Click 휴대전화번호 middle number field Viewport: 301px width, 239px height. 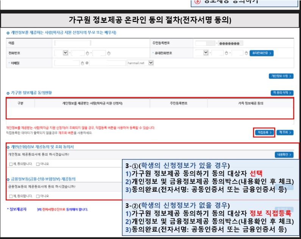click(217, 53)
